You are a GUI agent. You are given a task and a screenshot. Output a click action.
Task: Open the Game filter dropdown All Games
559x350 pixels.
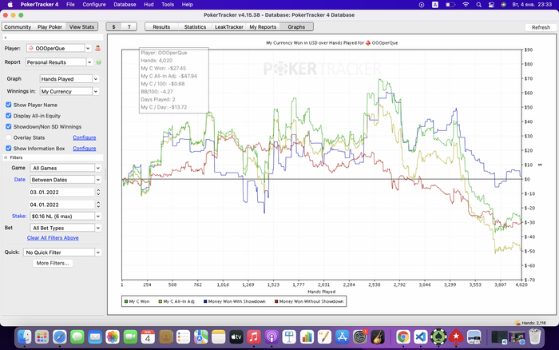pos(65,168)
